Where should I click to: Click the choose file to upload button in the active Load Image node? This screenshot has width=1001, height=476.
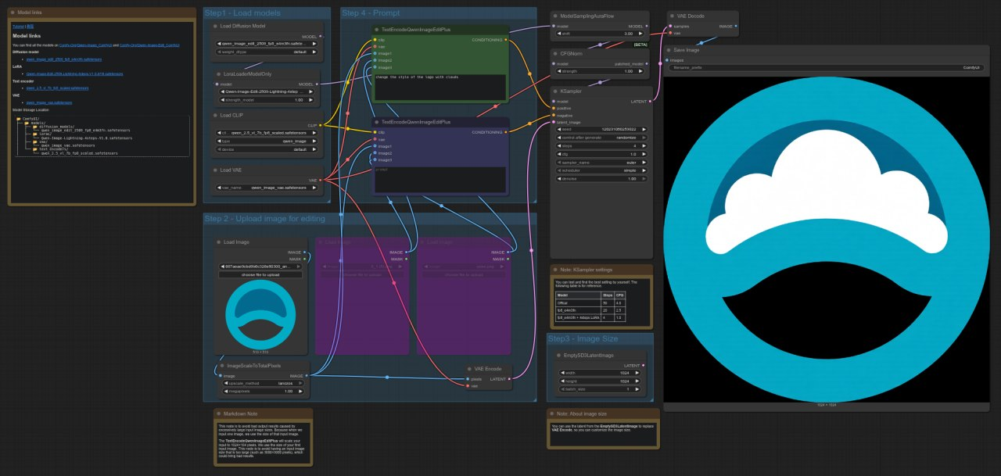pyautogui.click(x=260, y=275)
